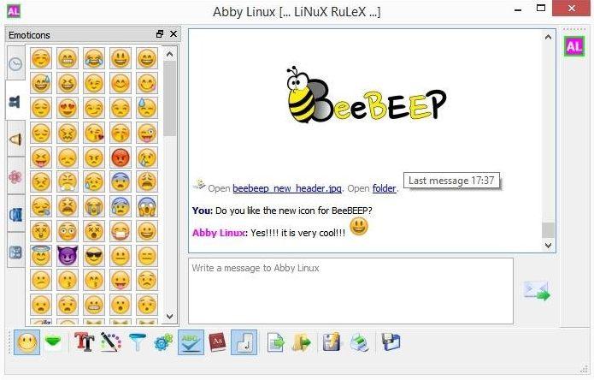Viewport: 594px width, 380px height.
Task: Click the message input field
Action: [350, 291]
